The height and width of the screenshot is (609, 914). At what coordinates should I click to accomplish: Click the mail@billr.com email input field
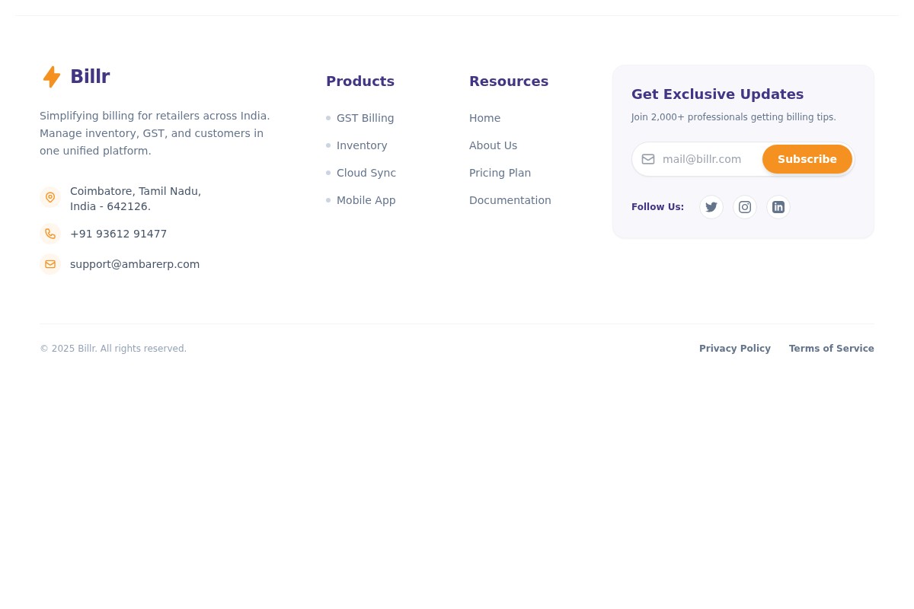pos(708,159)
